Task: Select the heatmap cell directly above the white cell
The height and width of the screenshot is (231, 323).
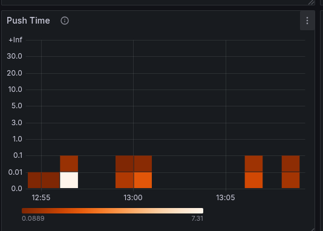Action: point(69,164)
